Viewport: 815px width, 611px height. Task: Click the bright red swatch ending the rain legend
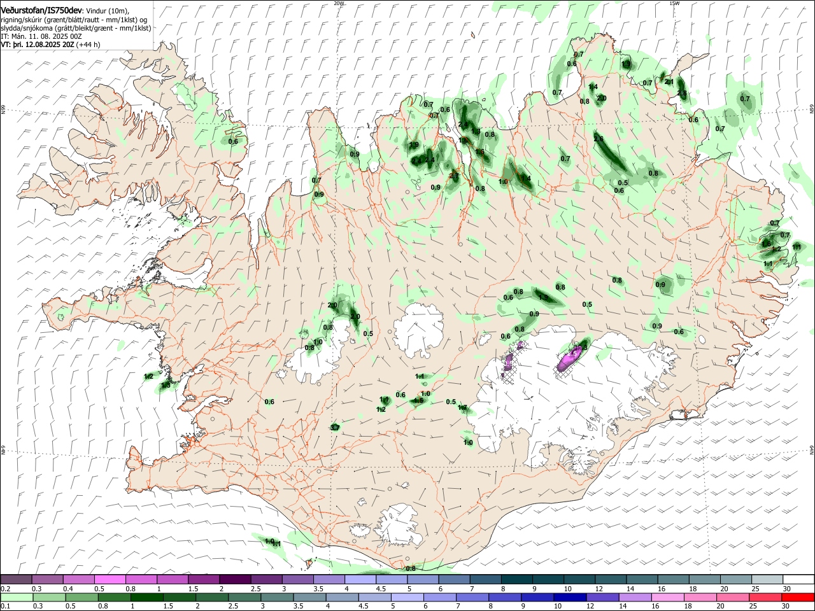(798, 597)
